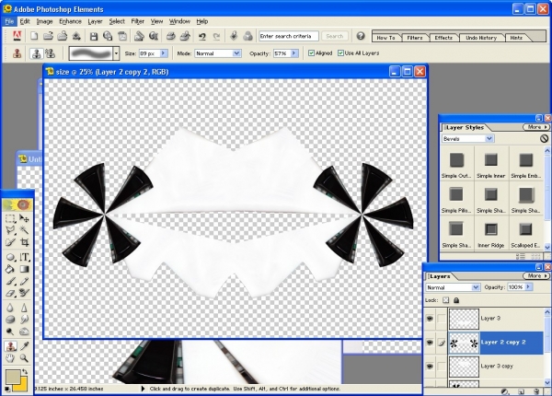Open layer Opacity 100% slider arrow
Image resolution: width=552 pixels, height=396 pixels.
point(528,287)
